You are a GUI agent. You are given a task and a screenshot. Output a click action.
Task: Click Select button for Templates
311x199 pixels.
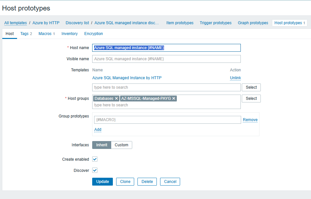tap(251, 87)
